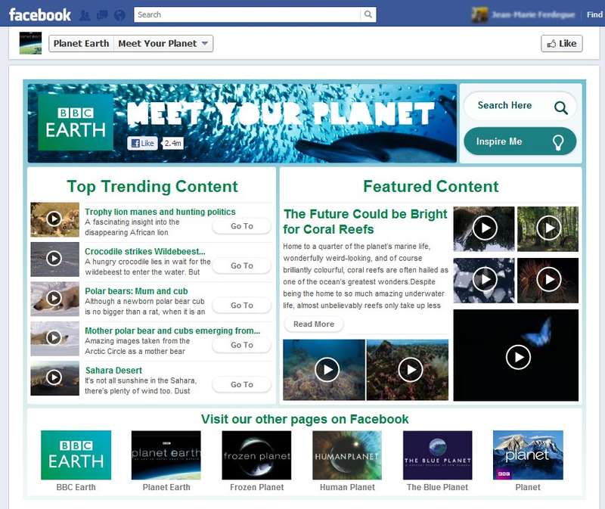
Task: Click the Read More button
Action: coord(314,324)
